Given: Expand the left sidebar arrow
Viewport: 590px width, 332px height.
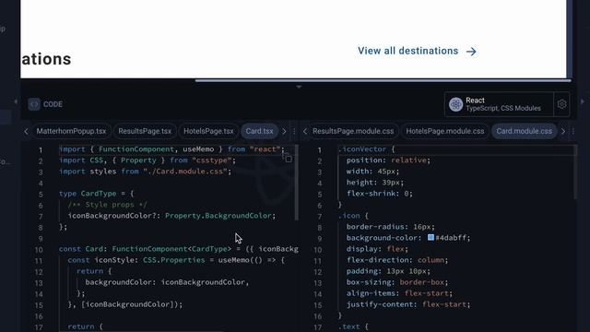Looking at the screenshot, I should [x=16, y=101].
